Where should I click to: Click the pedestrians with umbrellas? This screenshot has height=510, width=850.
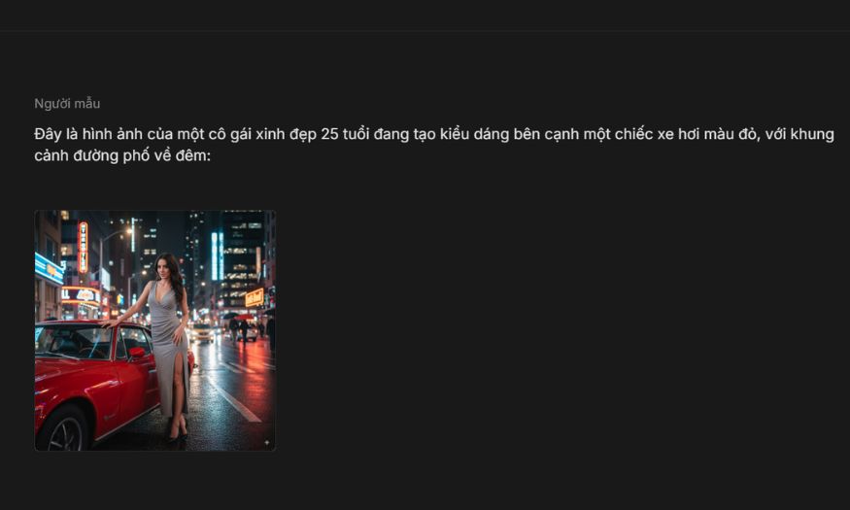[x=240, y=326]
